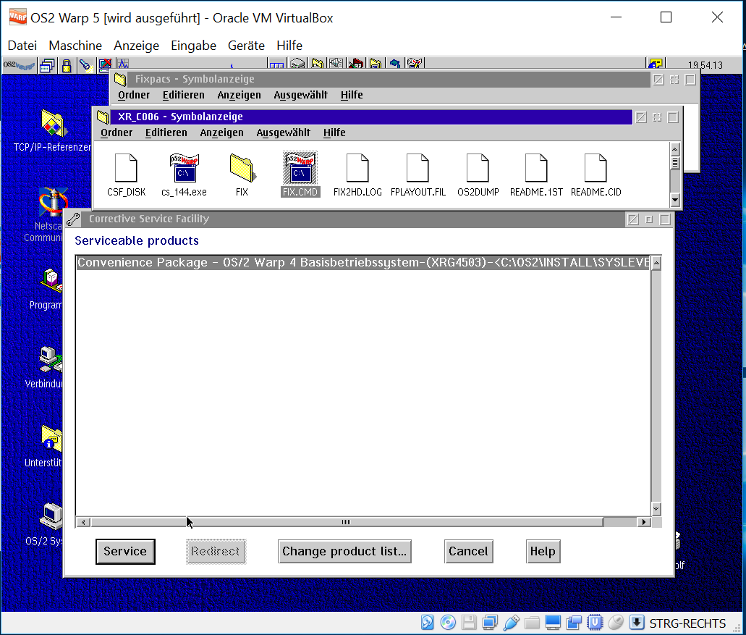746x635 pixels.
Task: Open the Unterstützung desktop folder
Action: pyautogui.click(x=51, y=438)
